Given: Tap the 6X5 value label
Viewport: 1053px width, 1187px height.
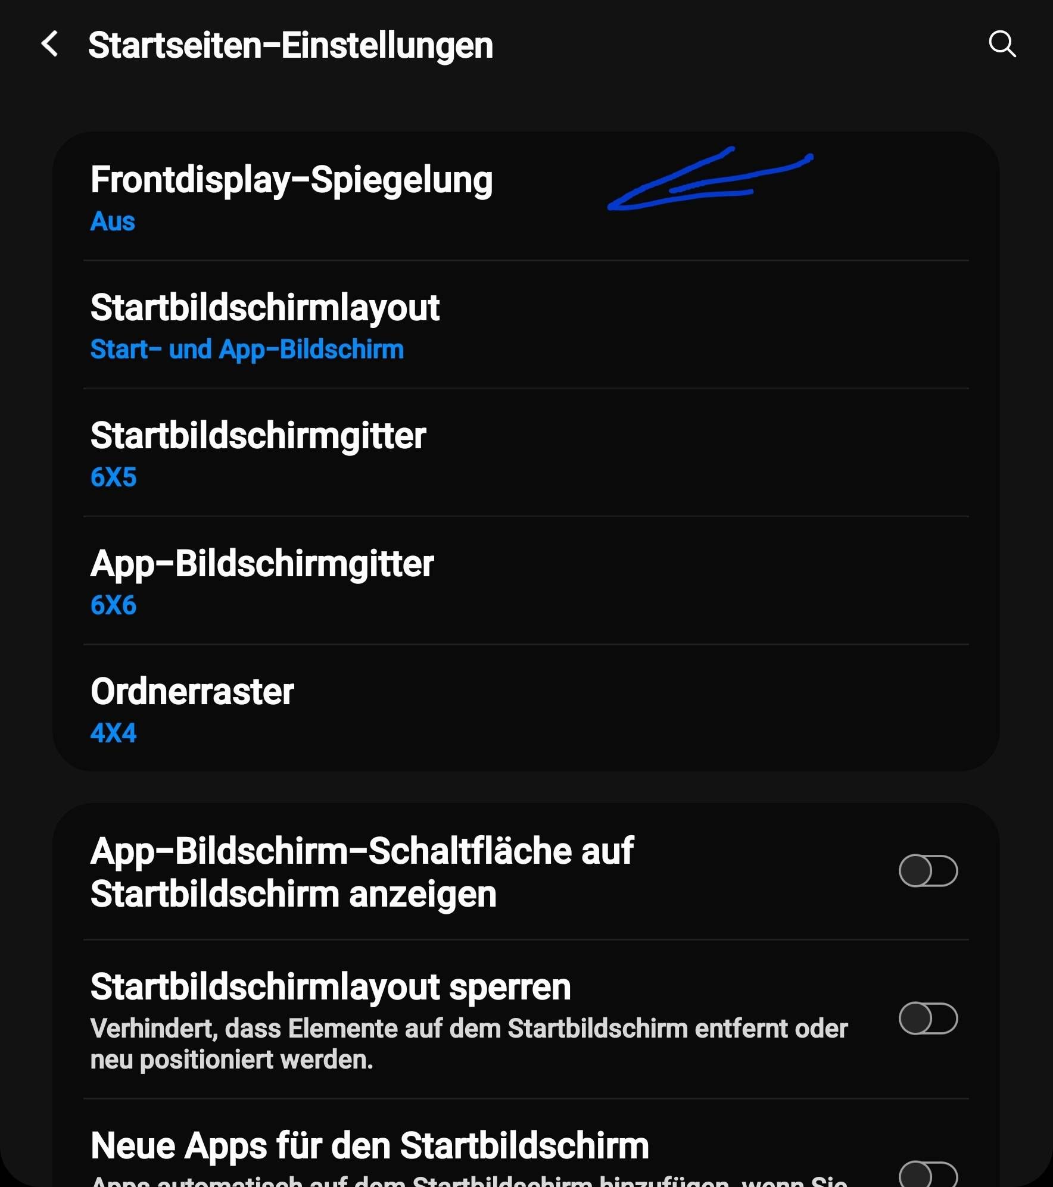Looking at the screenshot, I should click(113, 477).
